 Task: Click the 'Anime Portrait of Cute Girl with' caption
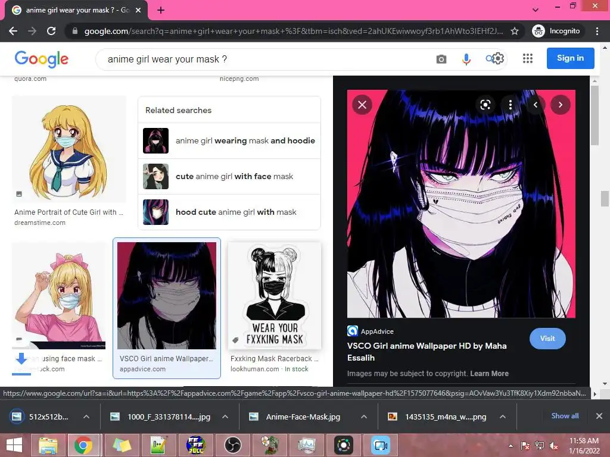[x=69, y=212]
